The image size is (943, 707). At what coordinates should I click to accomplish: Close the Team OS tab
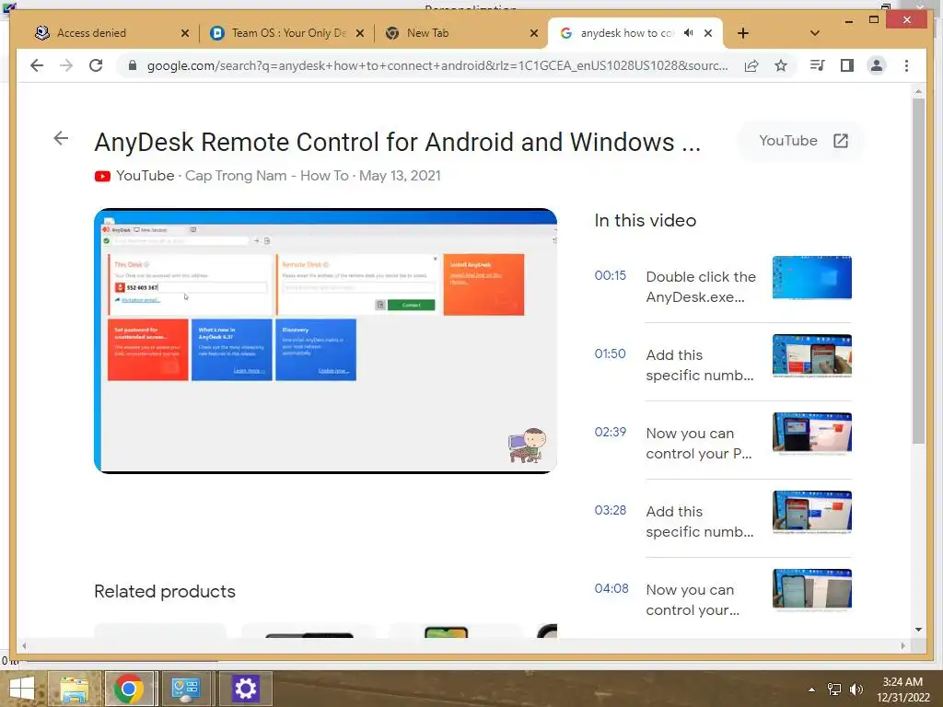360,33
